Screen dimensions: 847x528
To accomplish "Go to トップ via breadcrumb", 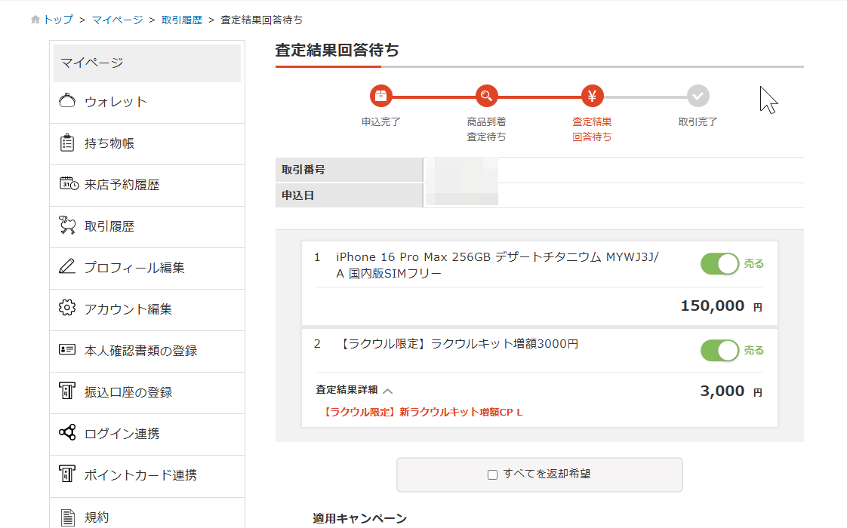I will coord(58,20).
